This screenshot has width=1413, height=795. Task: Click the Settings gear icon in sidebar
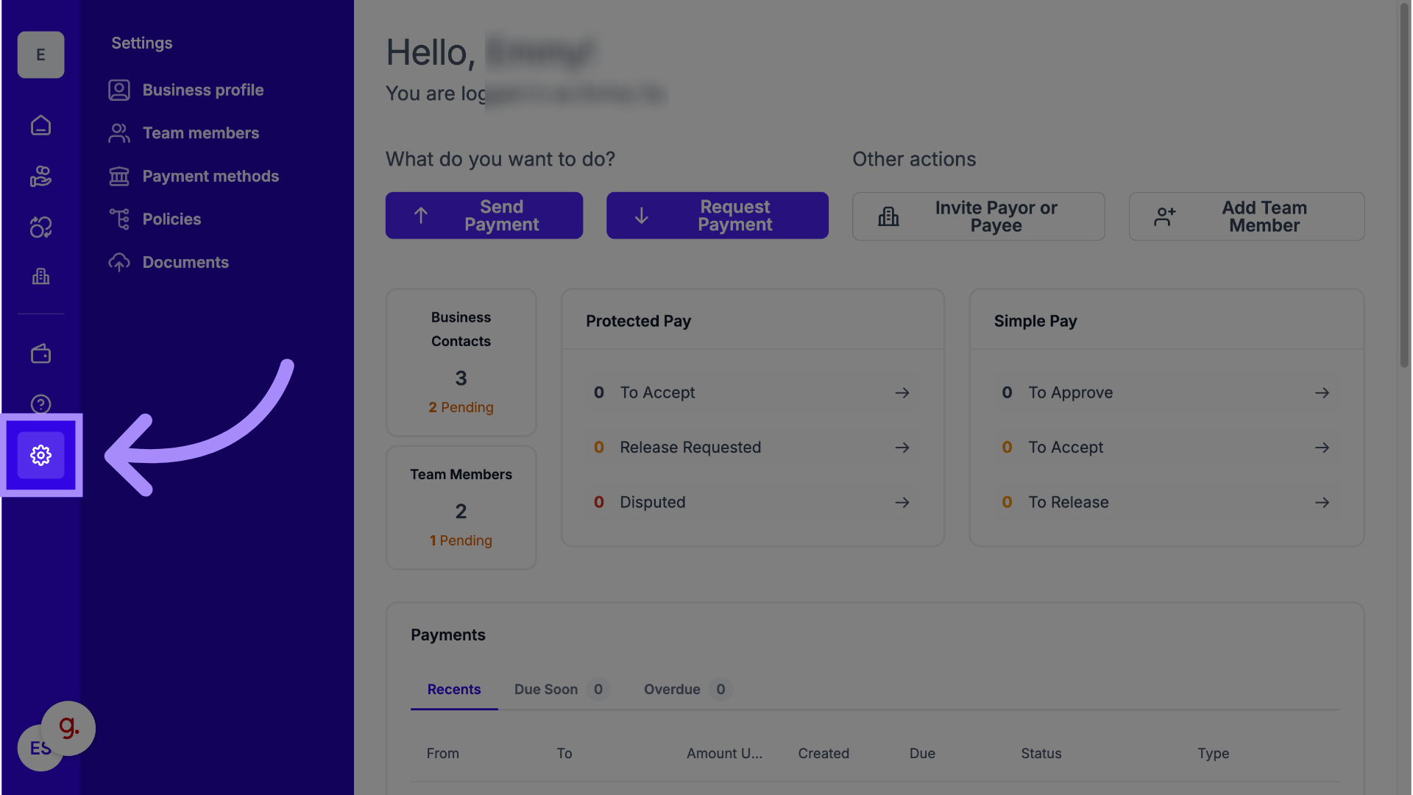40,456
